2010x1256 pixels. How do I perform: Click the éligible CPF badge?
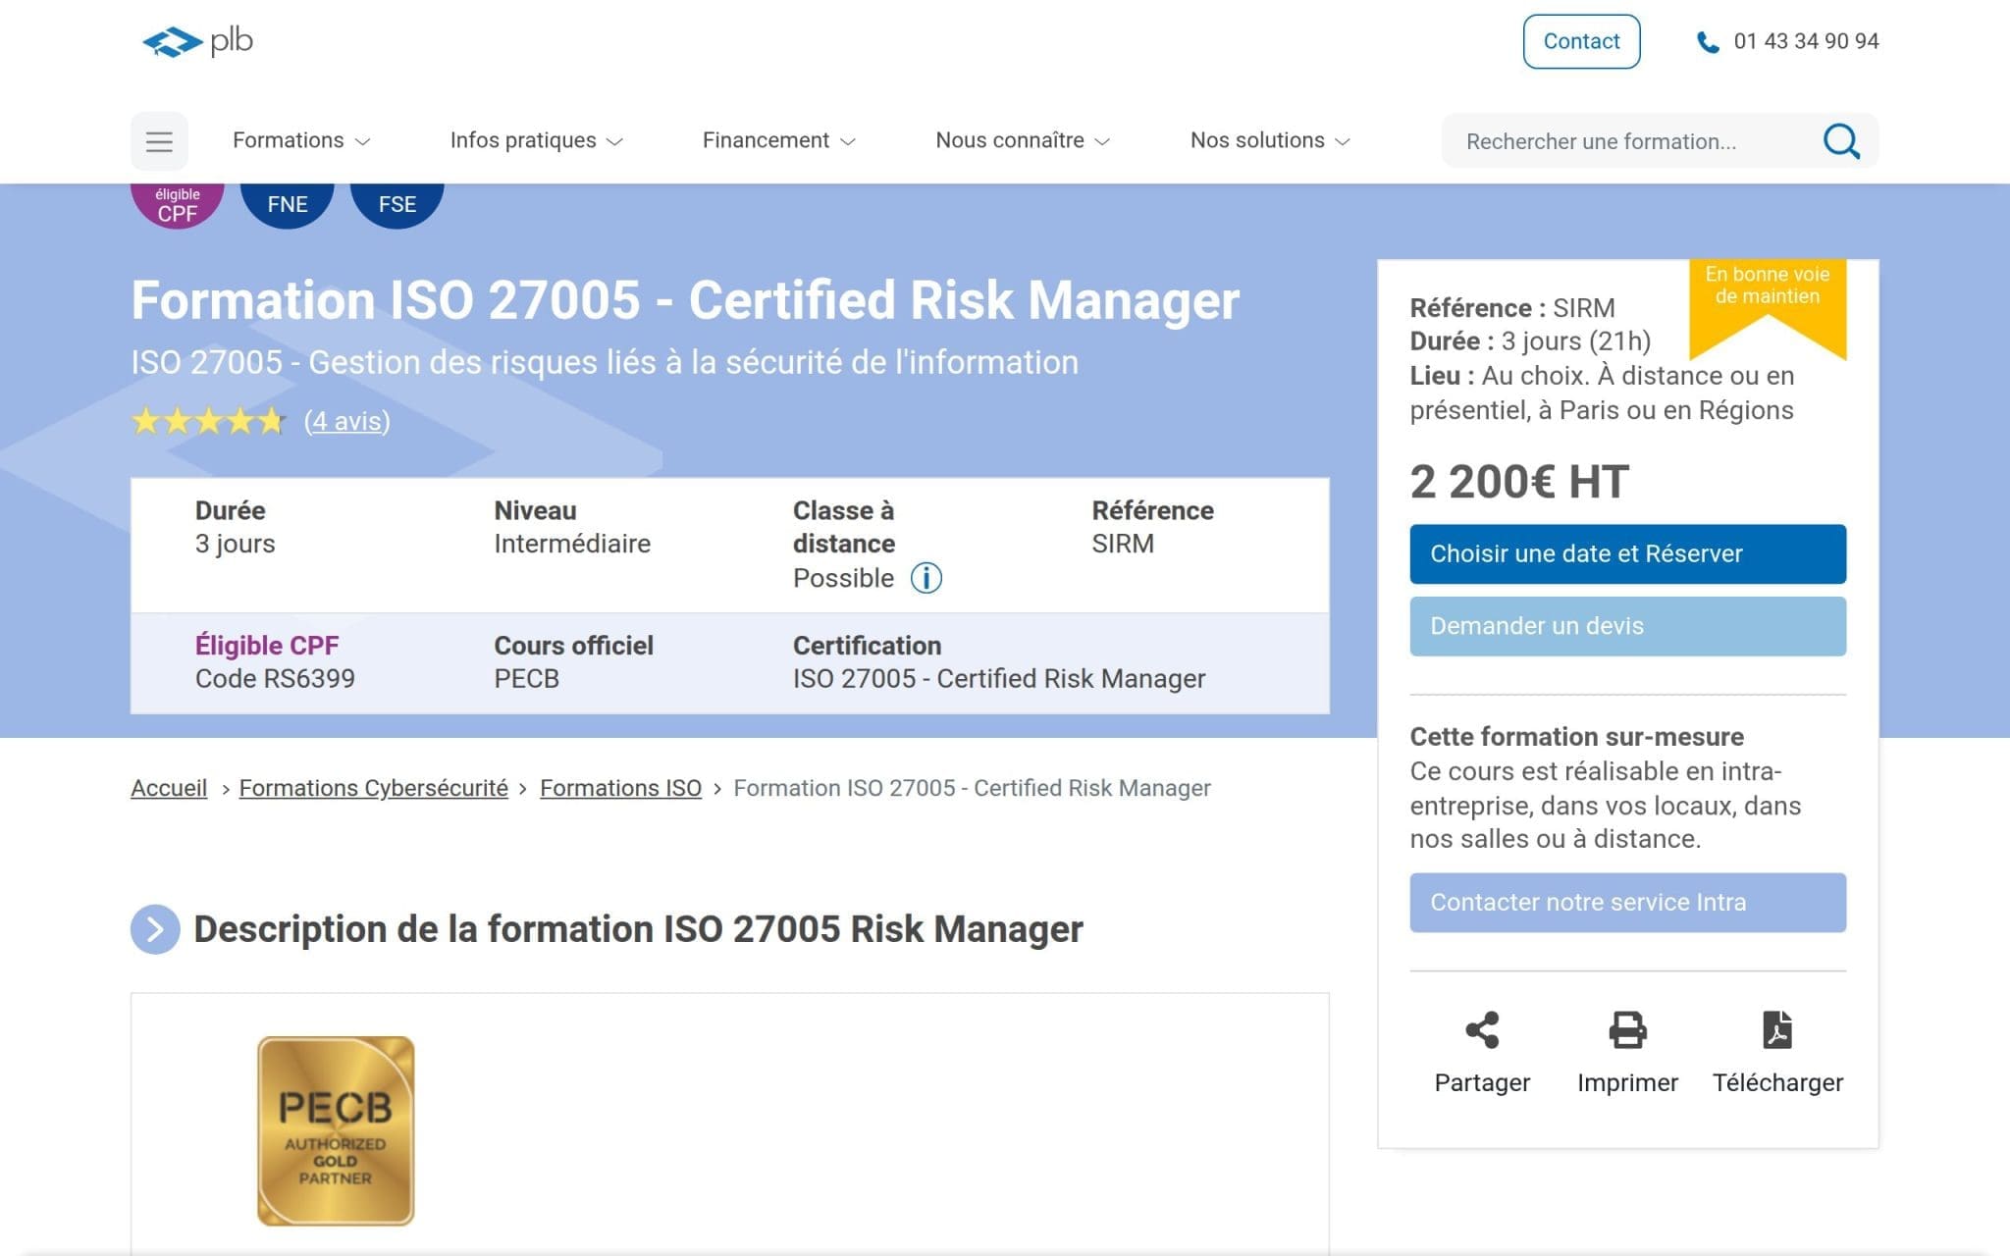tap(178, 204)
